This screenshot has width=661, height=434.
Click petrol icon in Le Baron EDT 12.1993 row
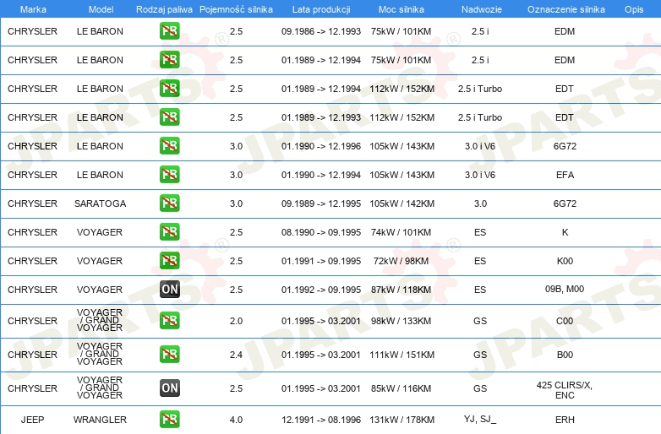(169, 117)
